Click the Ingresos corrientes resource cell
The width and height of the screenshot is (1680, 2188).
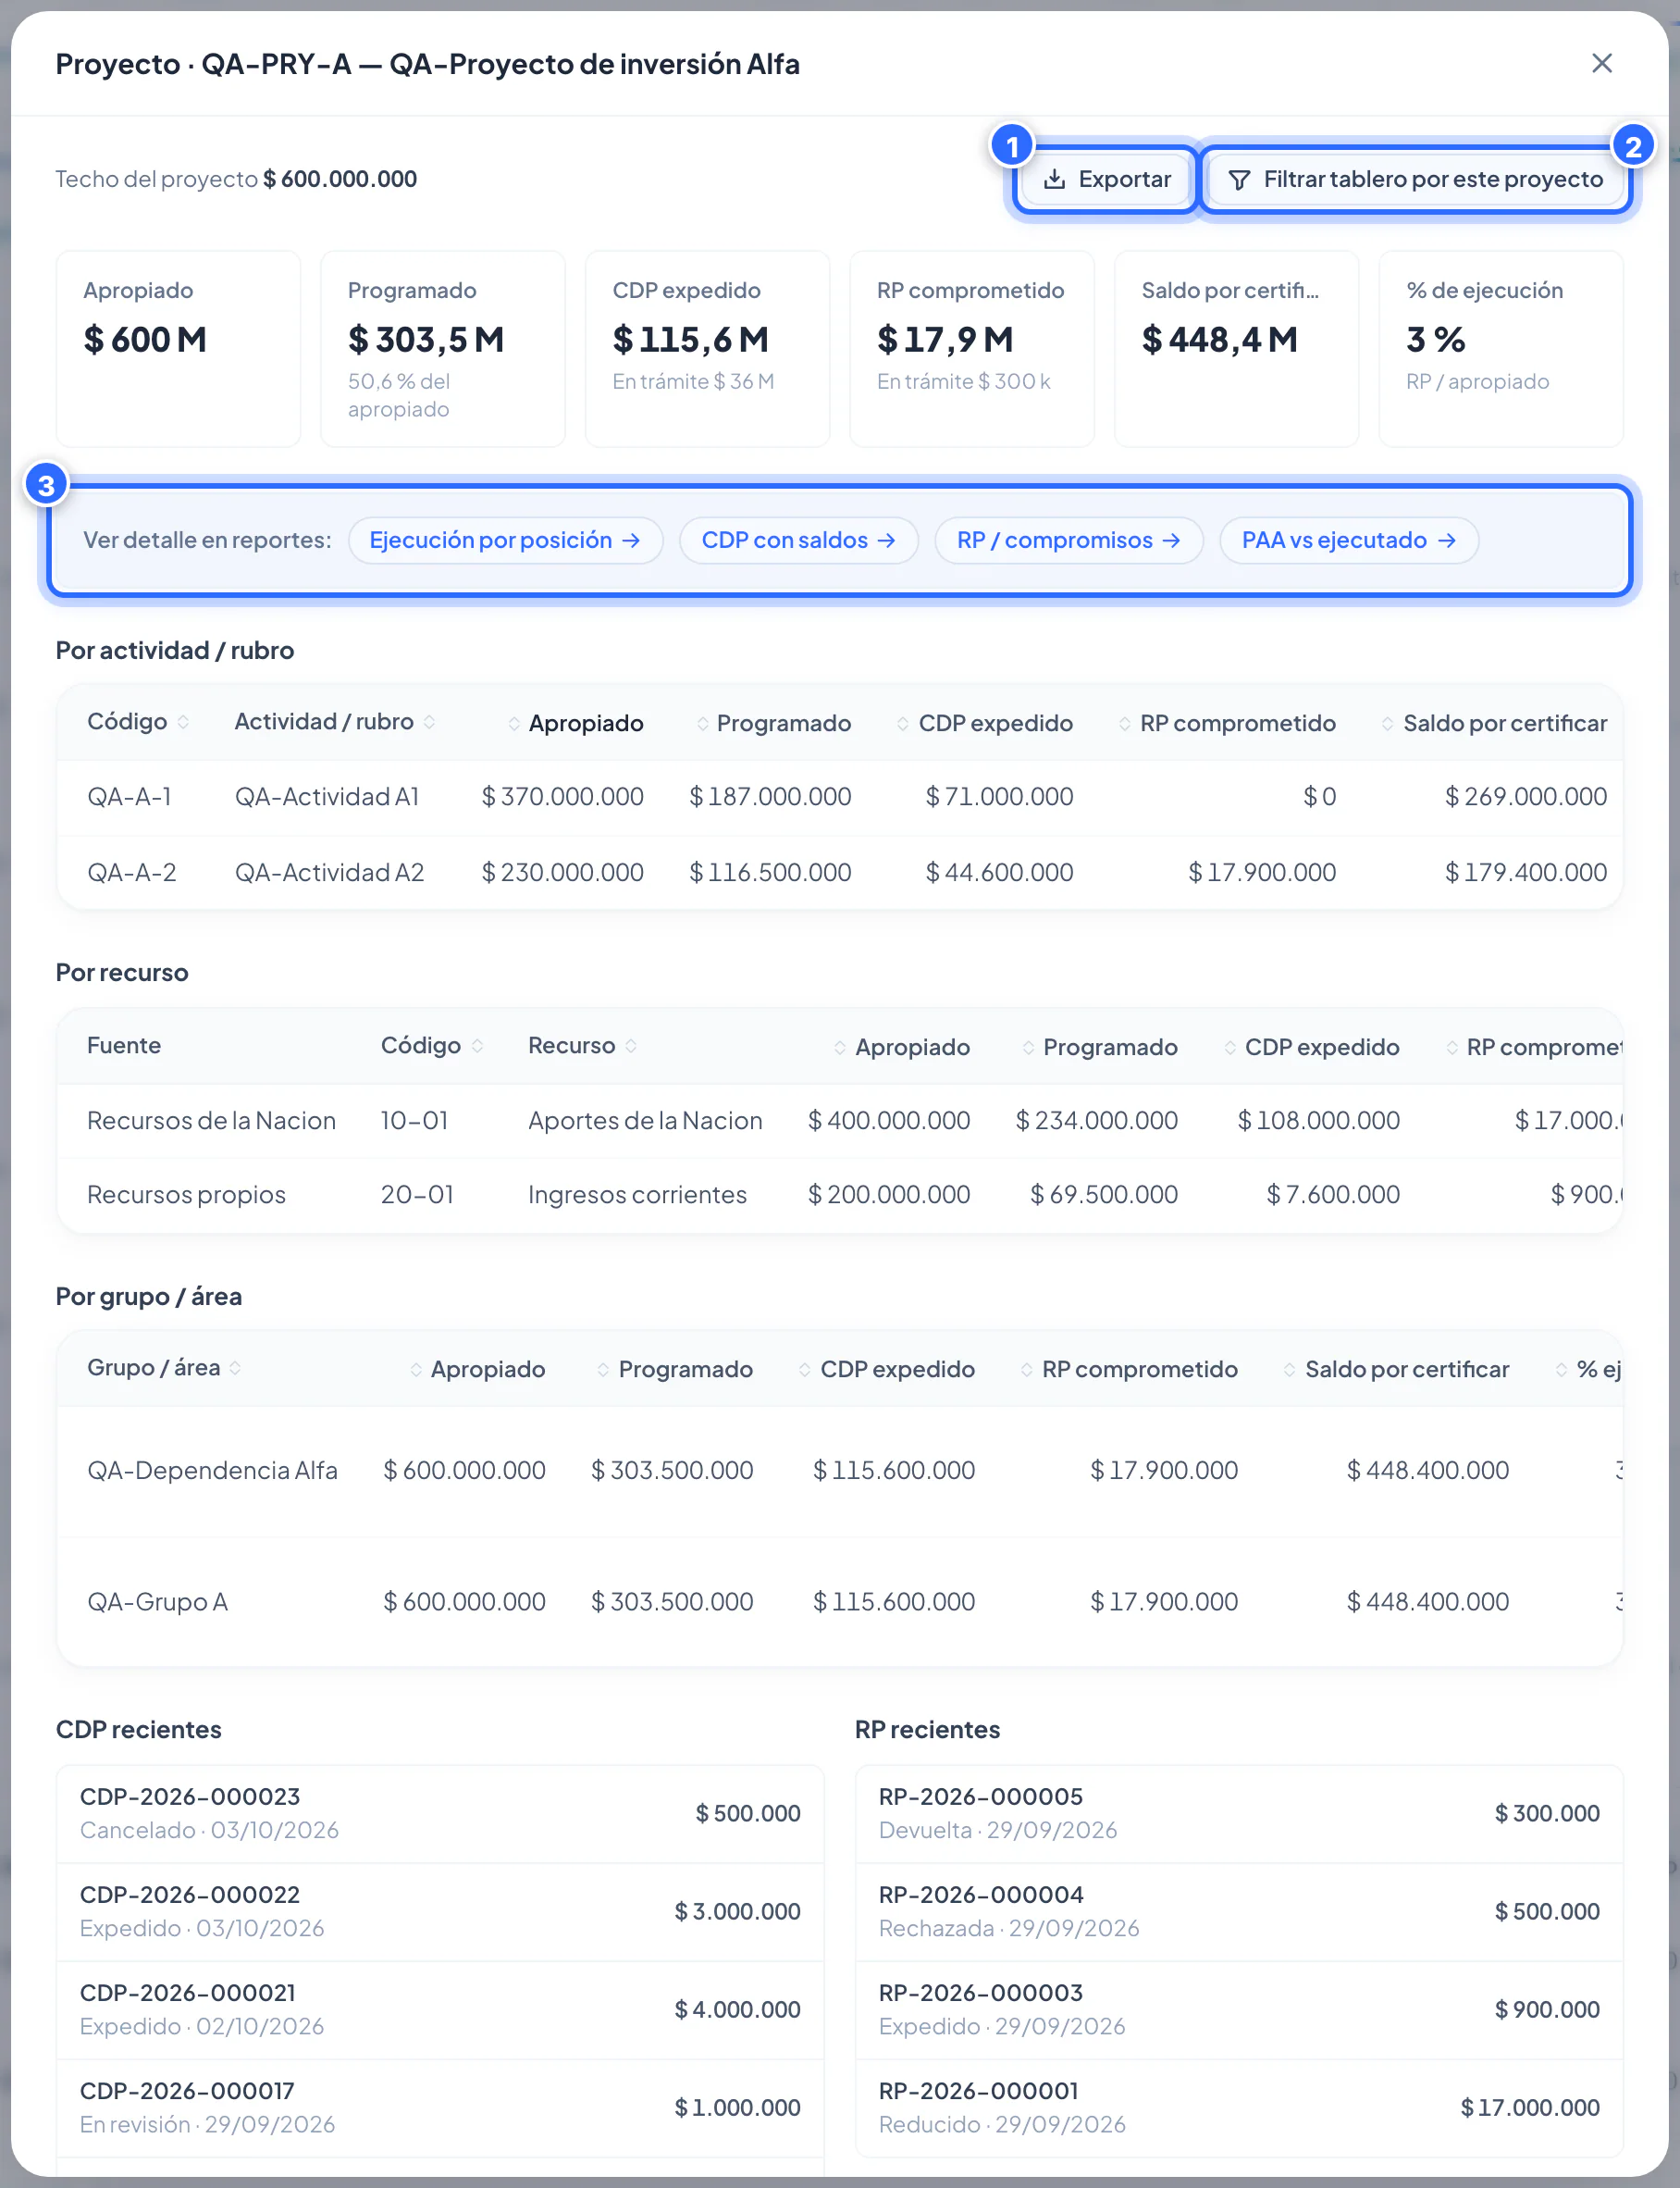click(x=637, y=1195)
